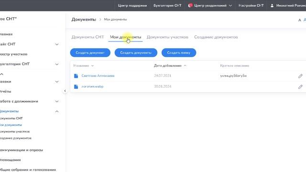The height and width of the screenshot is (172, 306).
Task: Click file icon of Светлана Алмакаева
Action: click(x=76, y=76)
